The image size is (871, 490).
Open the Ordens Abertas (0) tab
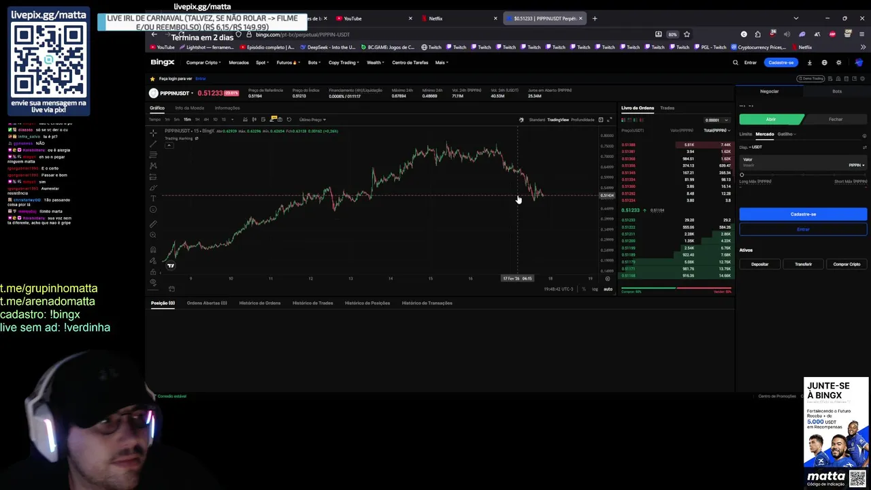click(x=207, y=303)
